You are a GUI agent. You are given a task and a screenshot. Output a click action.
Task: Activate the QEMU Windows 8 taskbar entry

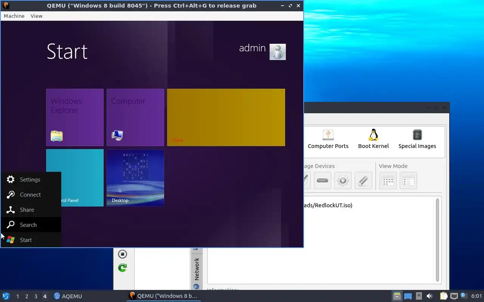click(x=163, y=296)
